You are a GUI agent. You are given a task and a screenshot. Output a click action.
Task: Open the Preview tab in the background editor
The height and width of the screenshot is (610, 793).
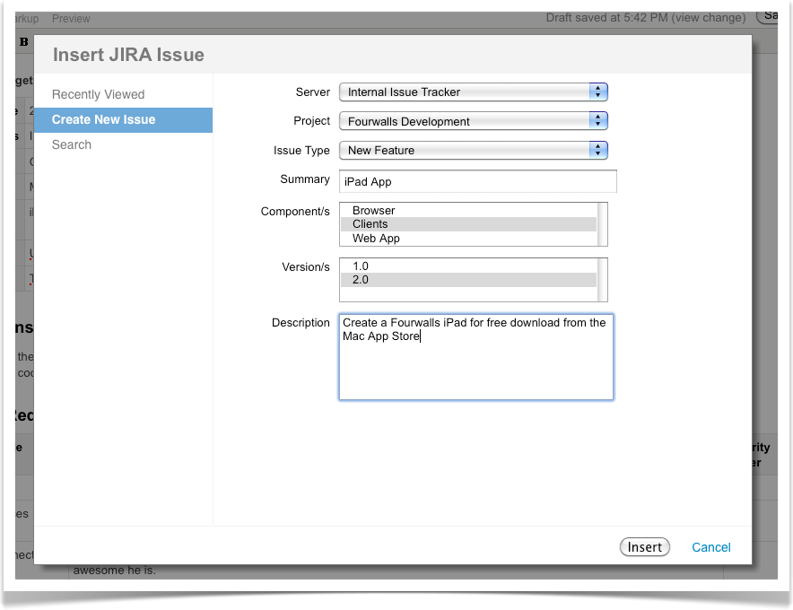(71, 19)
